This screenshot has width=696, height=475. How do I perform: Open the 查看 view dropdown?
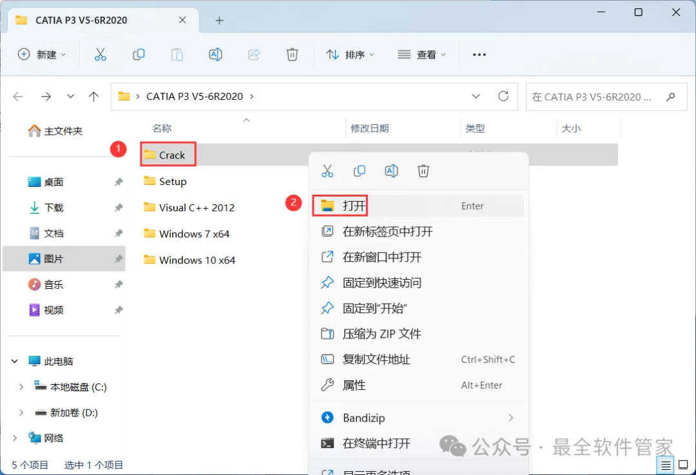(421, 55)
